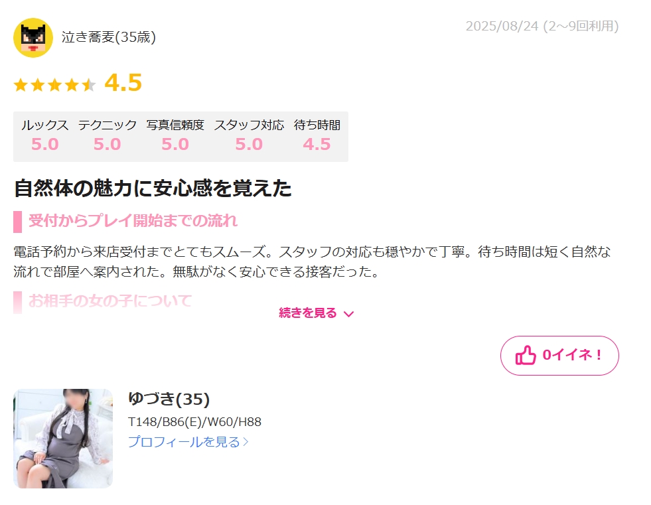651x505 pixels.
Task: Click the name ゆづき(35)
Action: [x=169, y=399]
